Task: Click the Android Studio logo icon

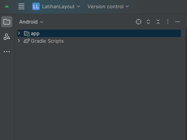Action: [x=7, y=6]
